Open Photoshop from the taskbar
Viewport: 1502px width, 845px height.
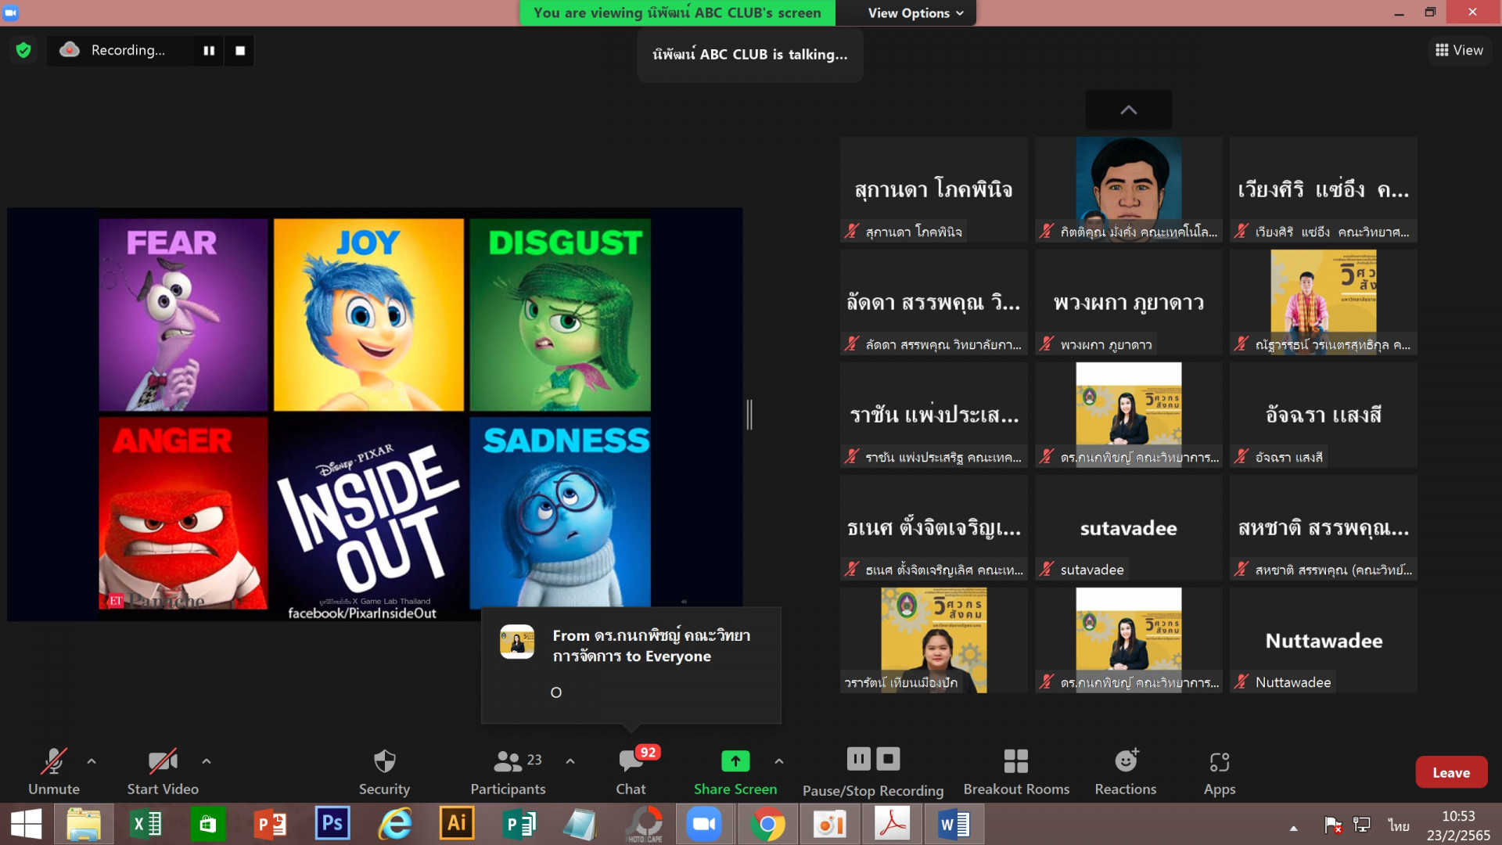pyautogui.click(x=332, y=824)
